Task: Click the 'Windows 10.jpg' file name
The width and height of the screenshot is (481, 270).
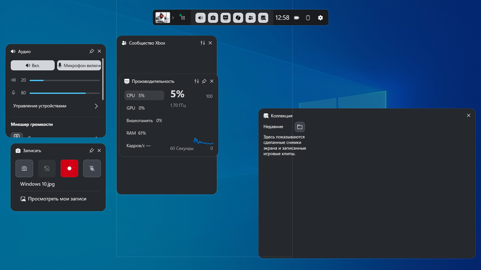Action: [38, 184]
